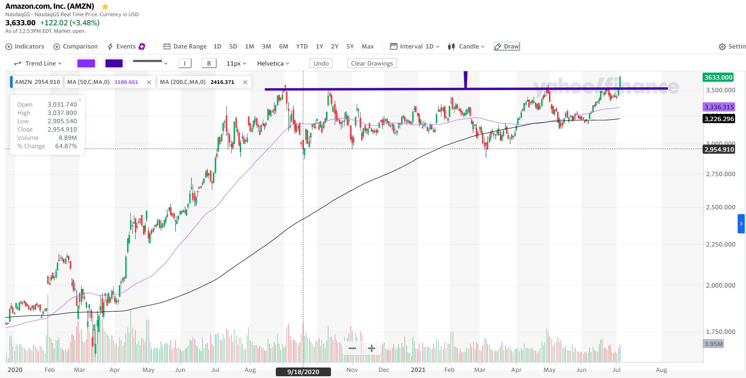Select the 5Y date range
Screen dimensions: 746x378
point(350,46)
